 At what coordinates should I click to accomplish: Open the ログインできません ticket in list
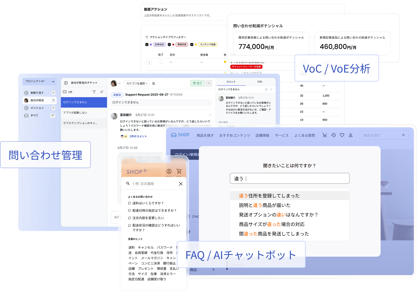[84, 102]
